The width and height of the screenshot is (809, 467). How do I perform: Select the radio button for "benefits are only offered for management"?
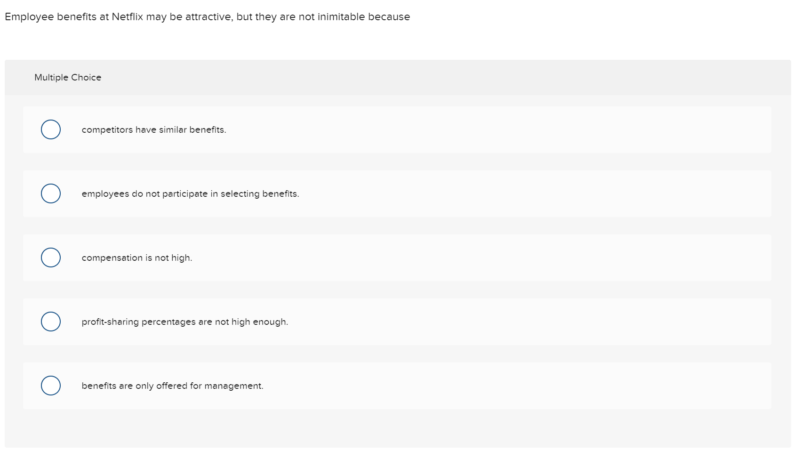[x=50, y=385]
